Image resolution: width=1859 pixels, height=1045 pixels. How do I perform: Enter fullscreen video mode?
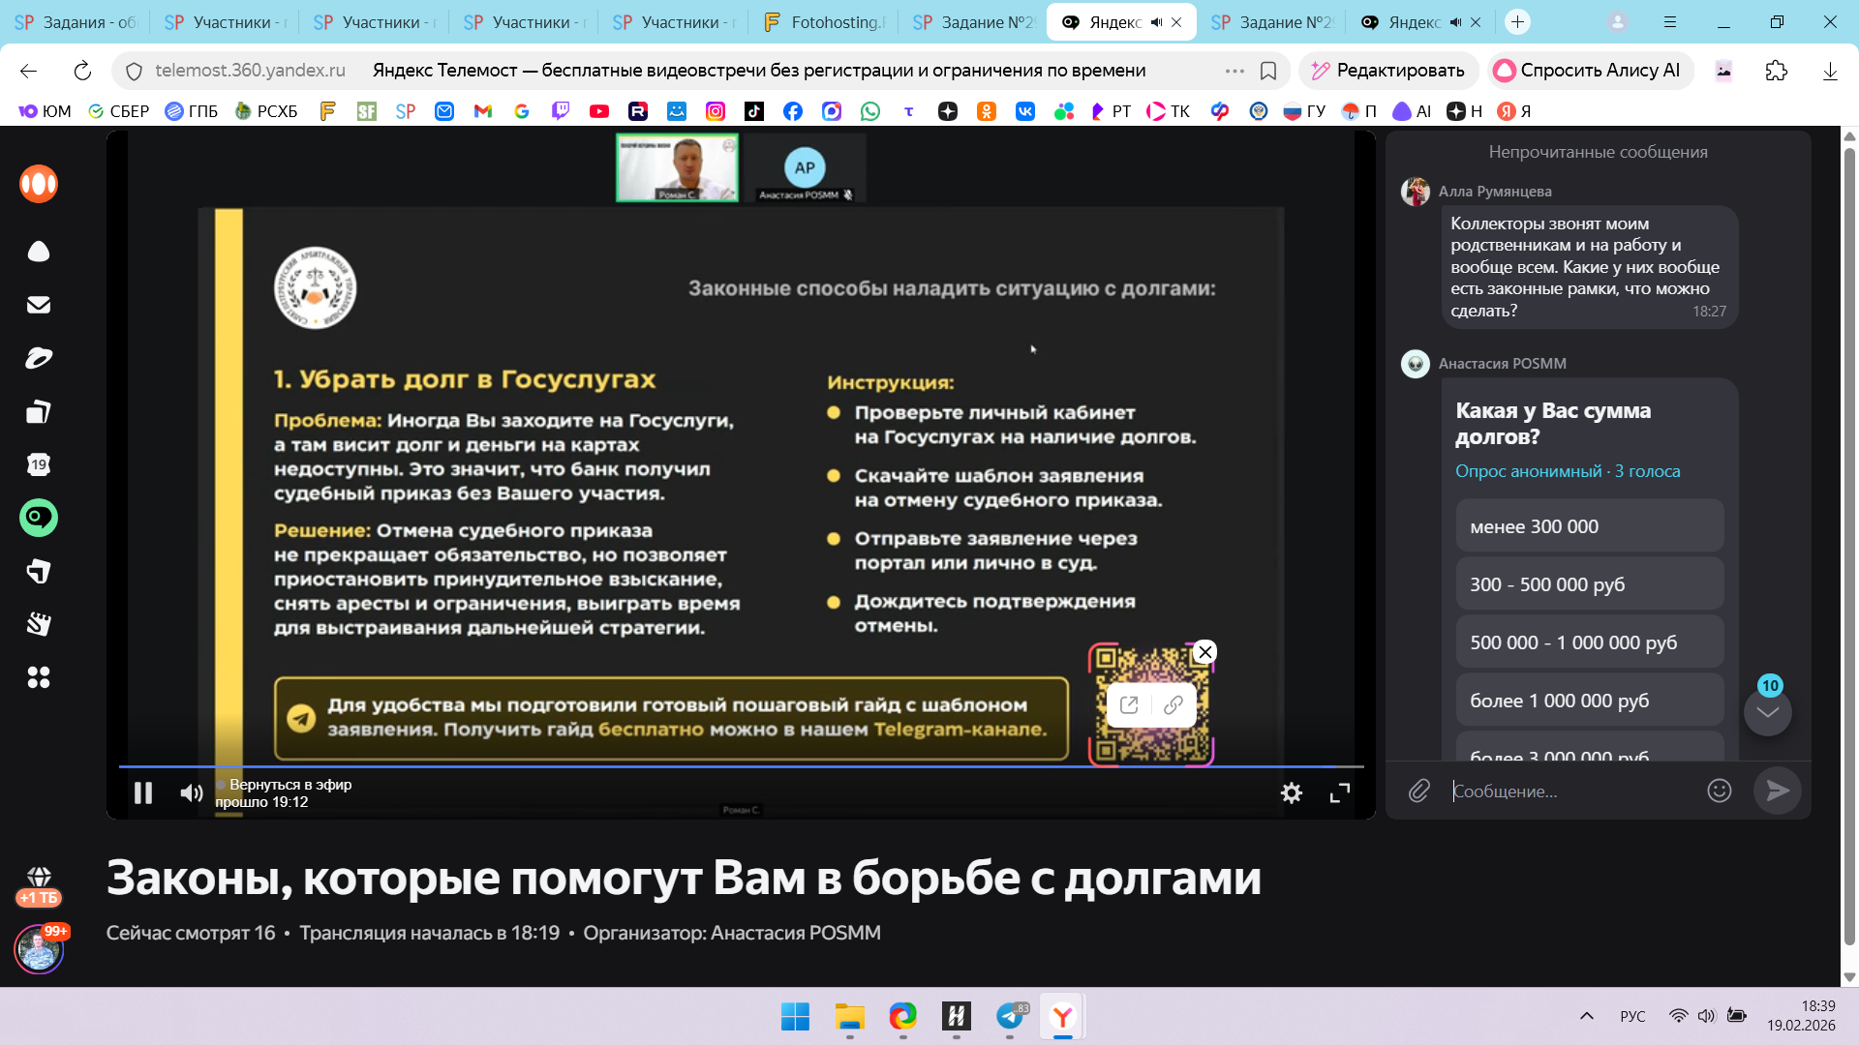[x=1340, y=793]
